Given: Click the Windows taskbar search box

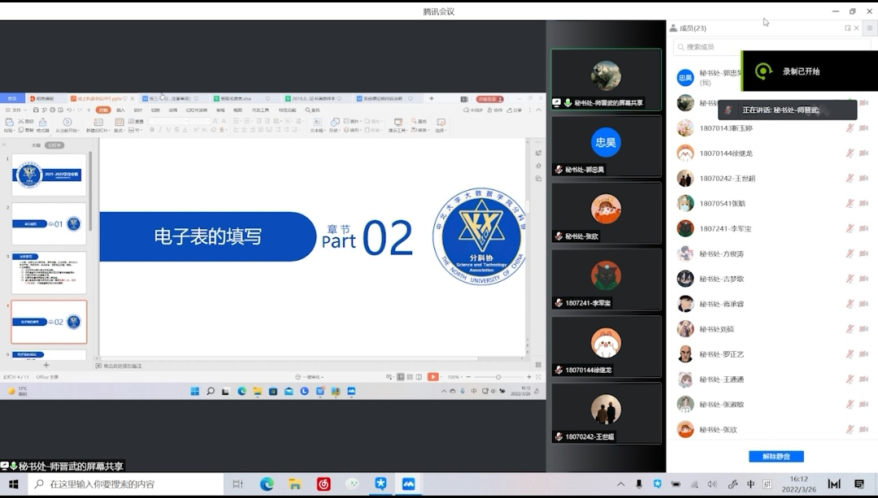Looking at the screenshot, I should click(x=126, y=484).
